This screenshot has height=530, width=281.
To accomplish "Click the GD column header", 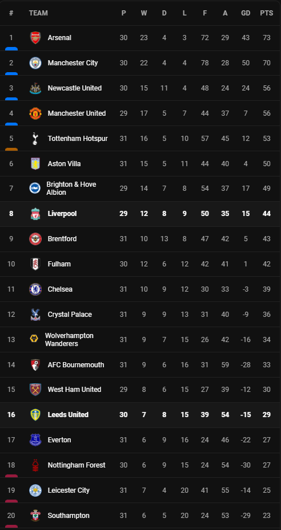I will pyautogui.click(x=246, y=13).
